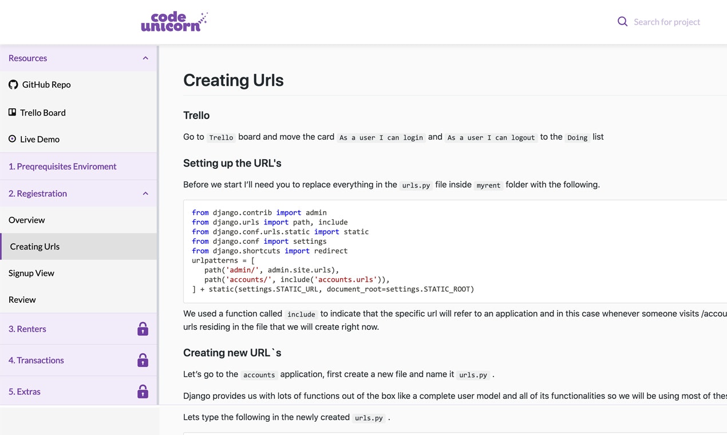Select Creating Urls in the sidebar
This screenshot has height=435, width=727.
point(34,246)
